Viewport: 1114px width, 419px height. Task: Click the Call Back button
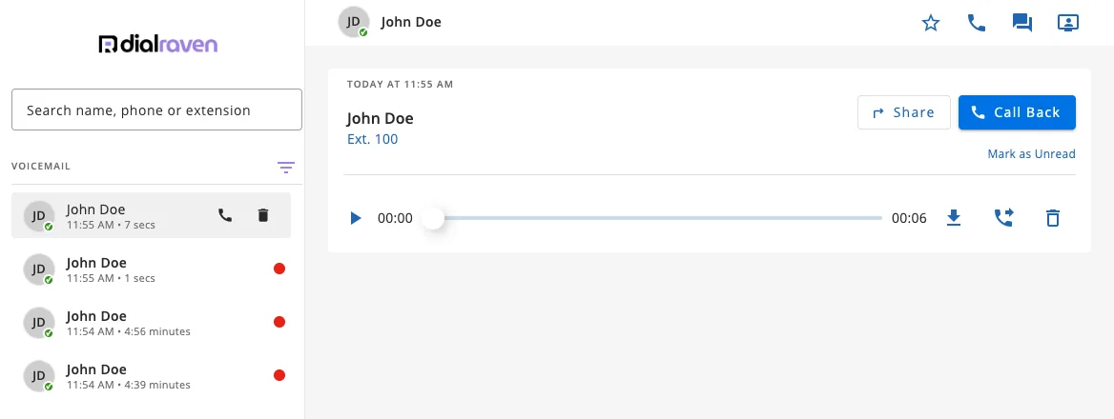[x=1017, y=112]
